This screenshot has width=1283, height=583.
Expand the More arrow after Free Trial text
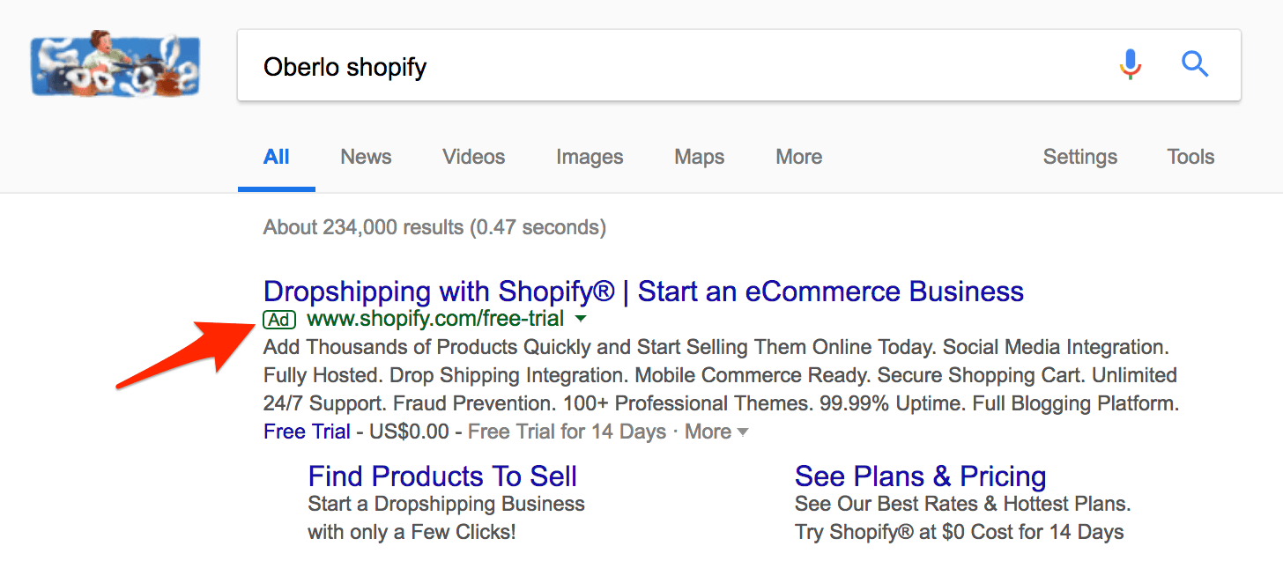point(743,432)
